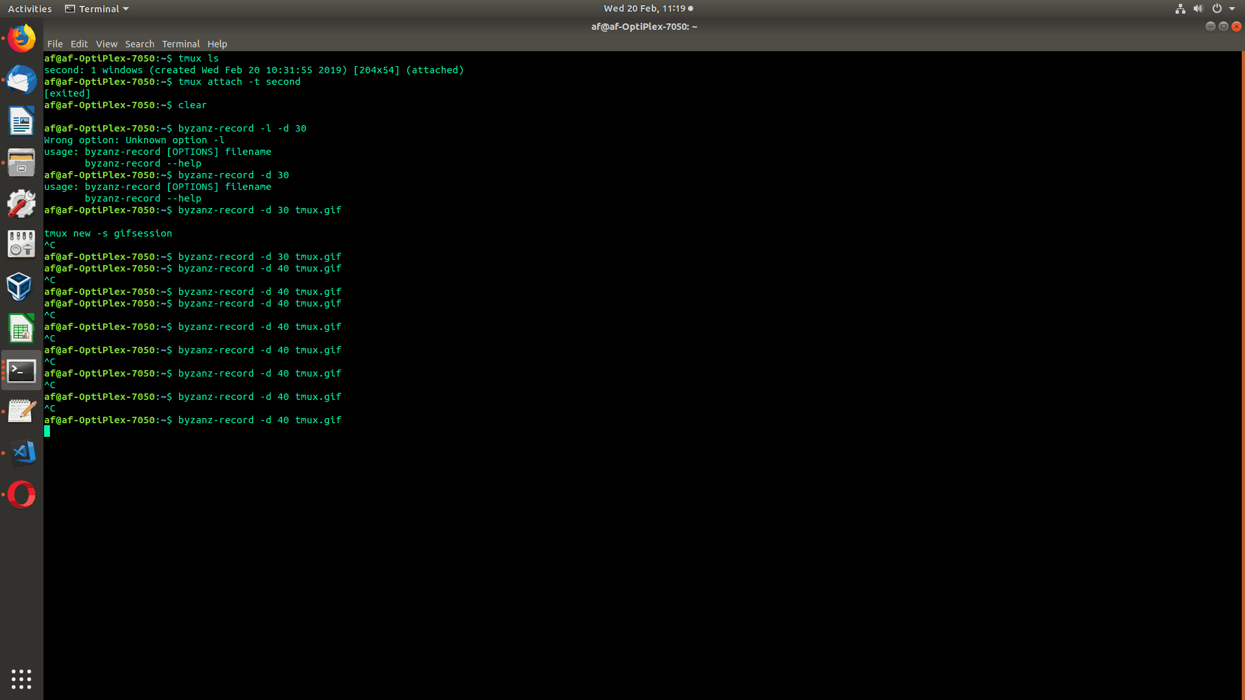Launch Firefox from the dock
This screenshot has width=1245, height=700.
click(x=21, y=38)
